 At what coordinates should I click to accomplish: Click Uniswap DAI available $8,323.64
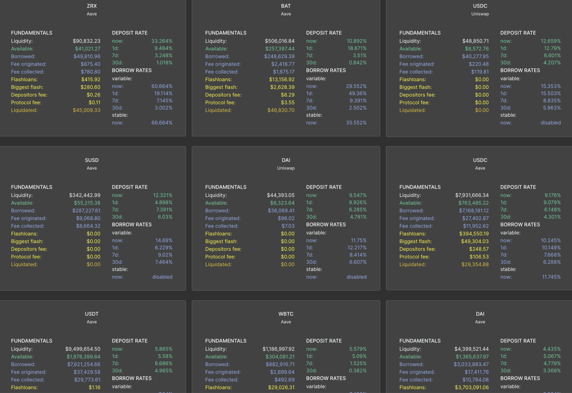tap(282, 203)
